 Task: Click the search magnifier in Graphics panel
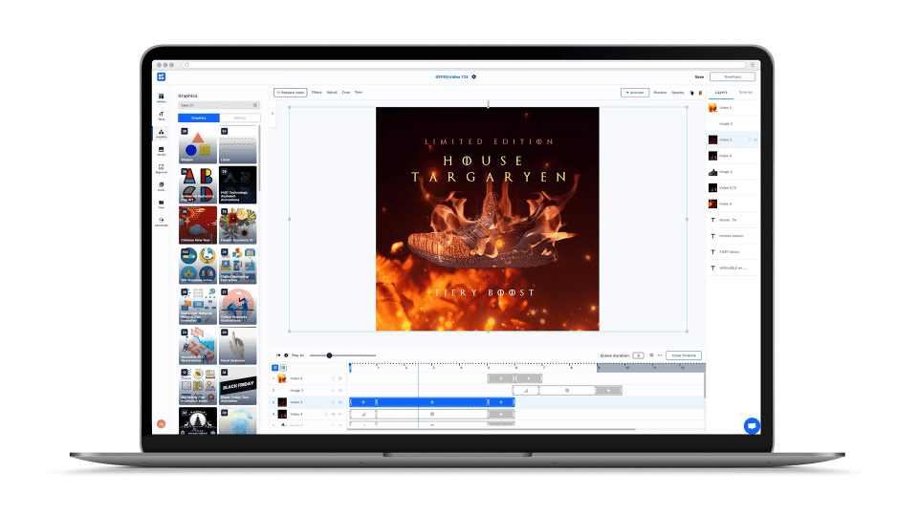point(255,105)
